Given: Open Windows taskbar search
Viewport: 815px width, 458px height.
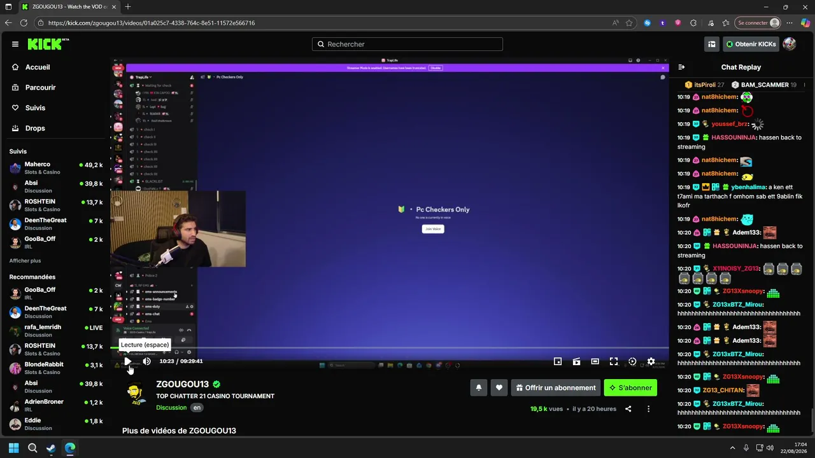Looking at the screenshot, I should pos(32,448).
